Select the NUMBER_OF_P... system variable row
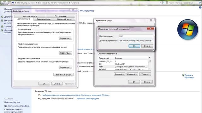Viewport: 202px width, 113px height. (x=123, y=62)
